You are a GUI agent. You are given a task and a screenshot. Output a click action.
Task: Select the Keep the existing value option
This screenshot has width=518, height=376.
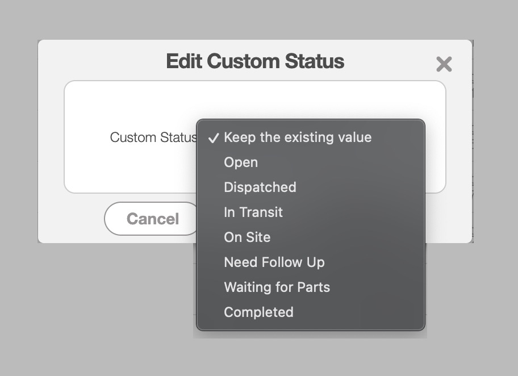click(x=298, y=137)
